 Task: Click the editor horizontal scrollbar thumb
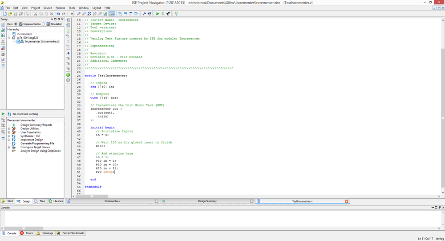[x=92, y=196]
